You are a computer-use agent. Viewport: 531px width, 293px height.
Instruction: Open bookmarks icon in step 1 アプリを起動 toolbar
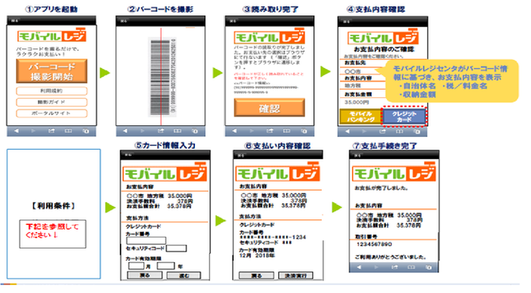[x=68, y=131]
